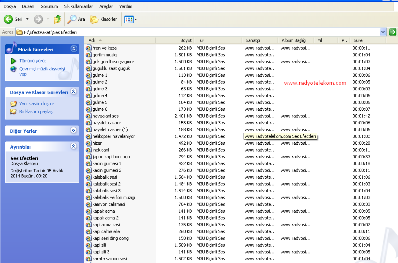Screen dimensions: 398x263
Task: Go up one folder level icon
Action: 58,19
